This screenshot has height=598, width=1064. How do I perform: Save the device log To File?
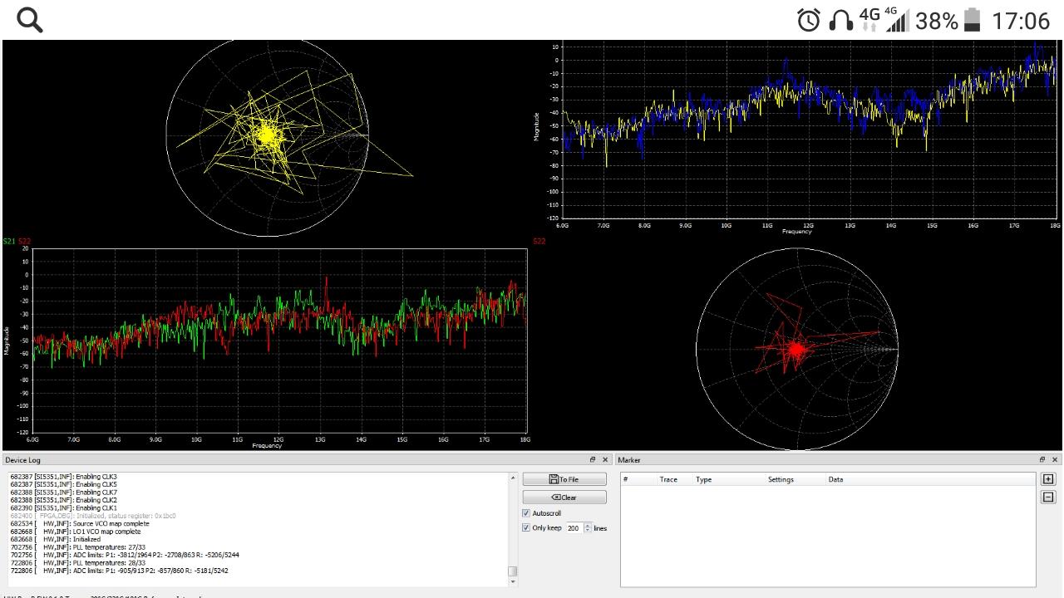564,479
